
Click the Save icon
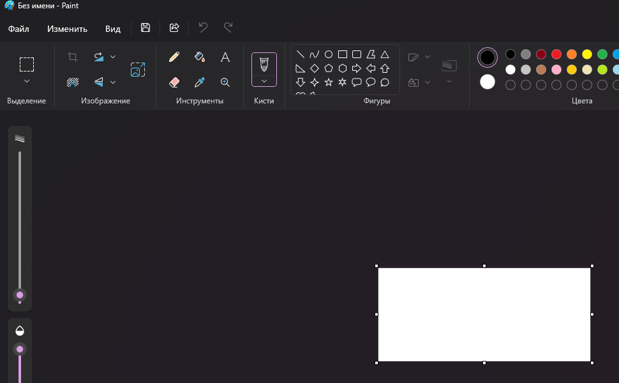145,27
